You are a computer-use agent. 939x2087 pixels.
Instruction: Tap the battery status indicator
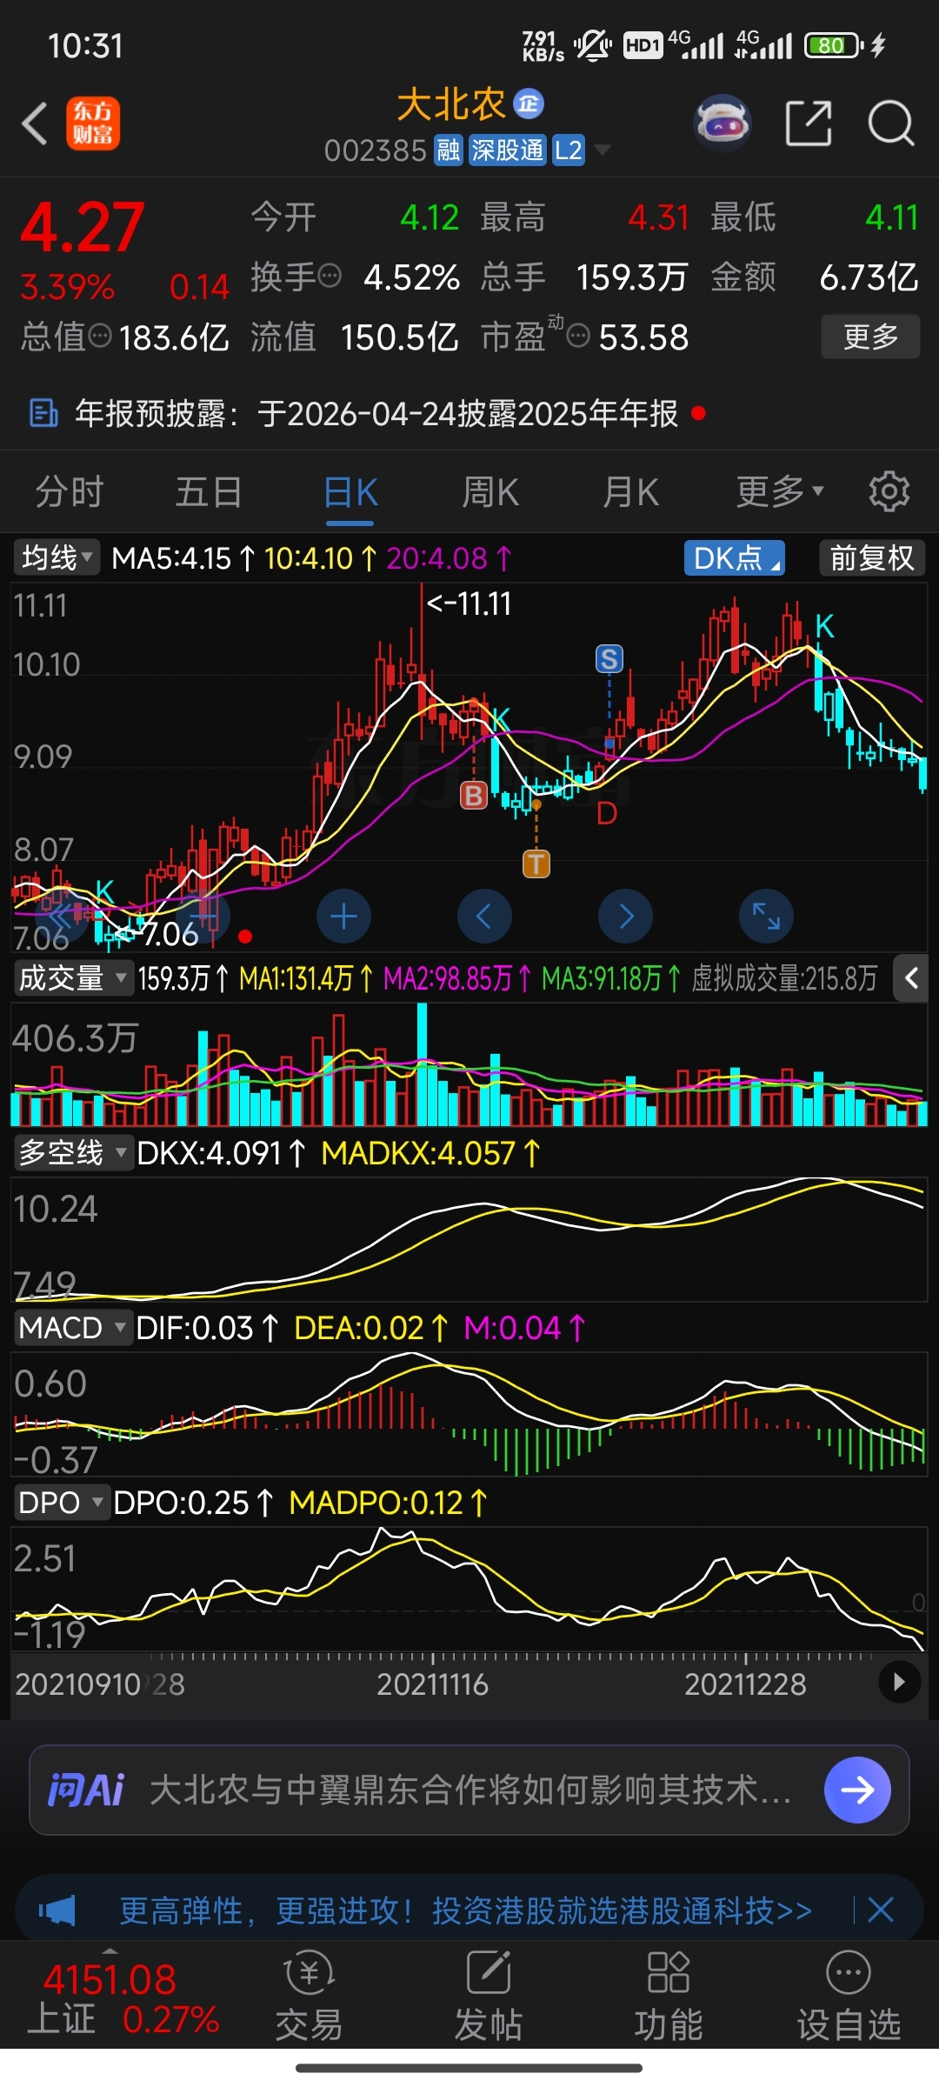point(833,45)
